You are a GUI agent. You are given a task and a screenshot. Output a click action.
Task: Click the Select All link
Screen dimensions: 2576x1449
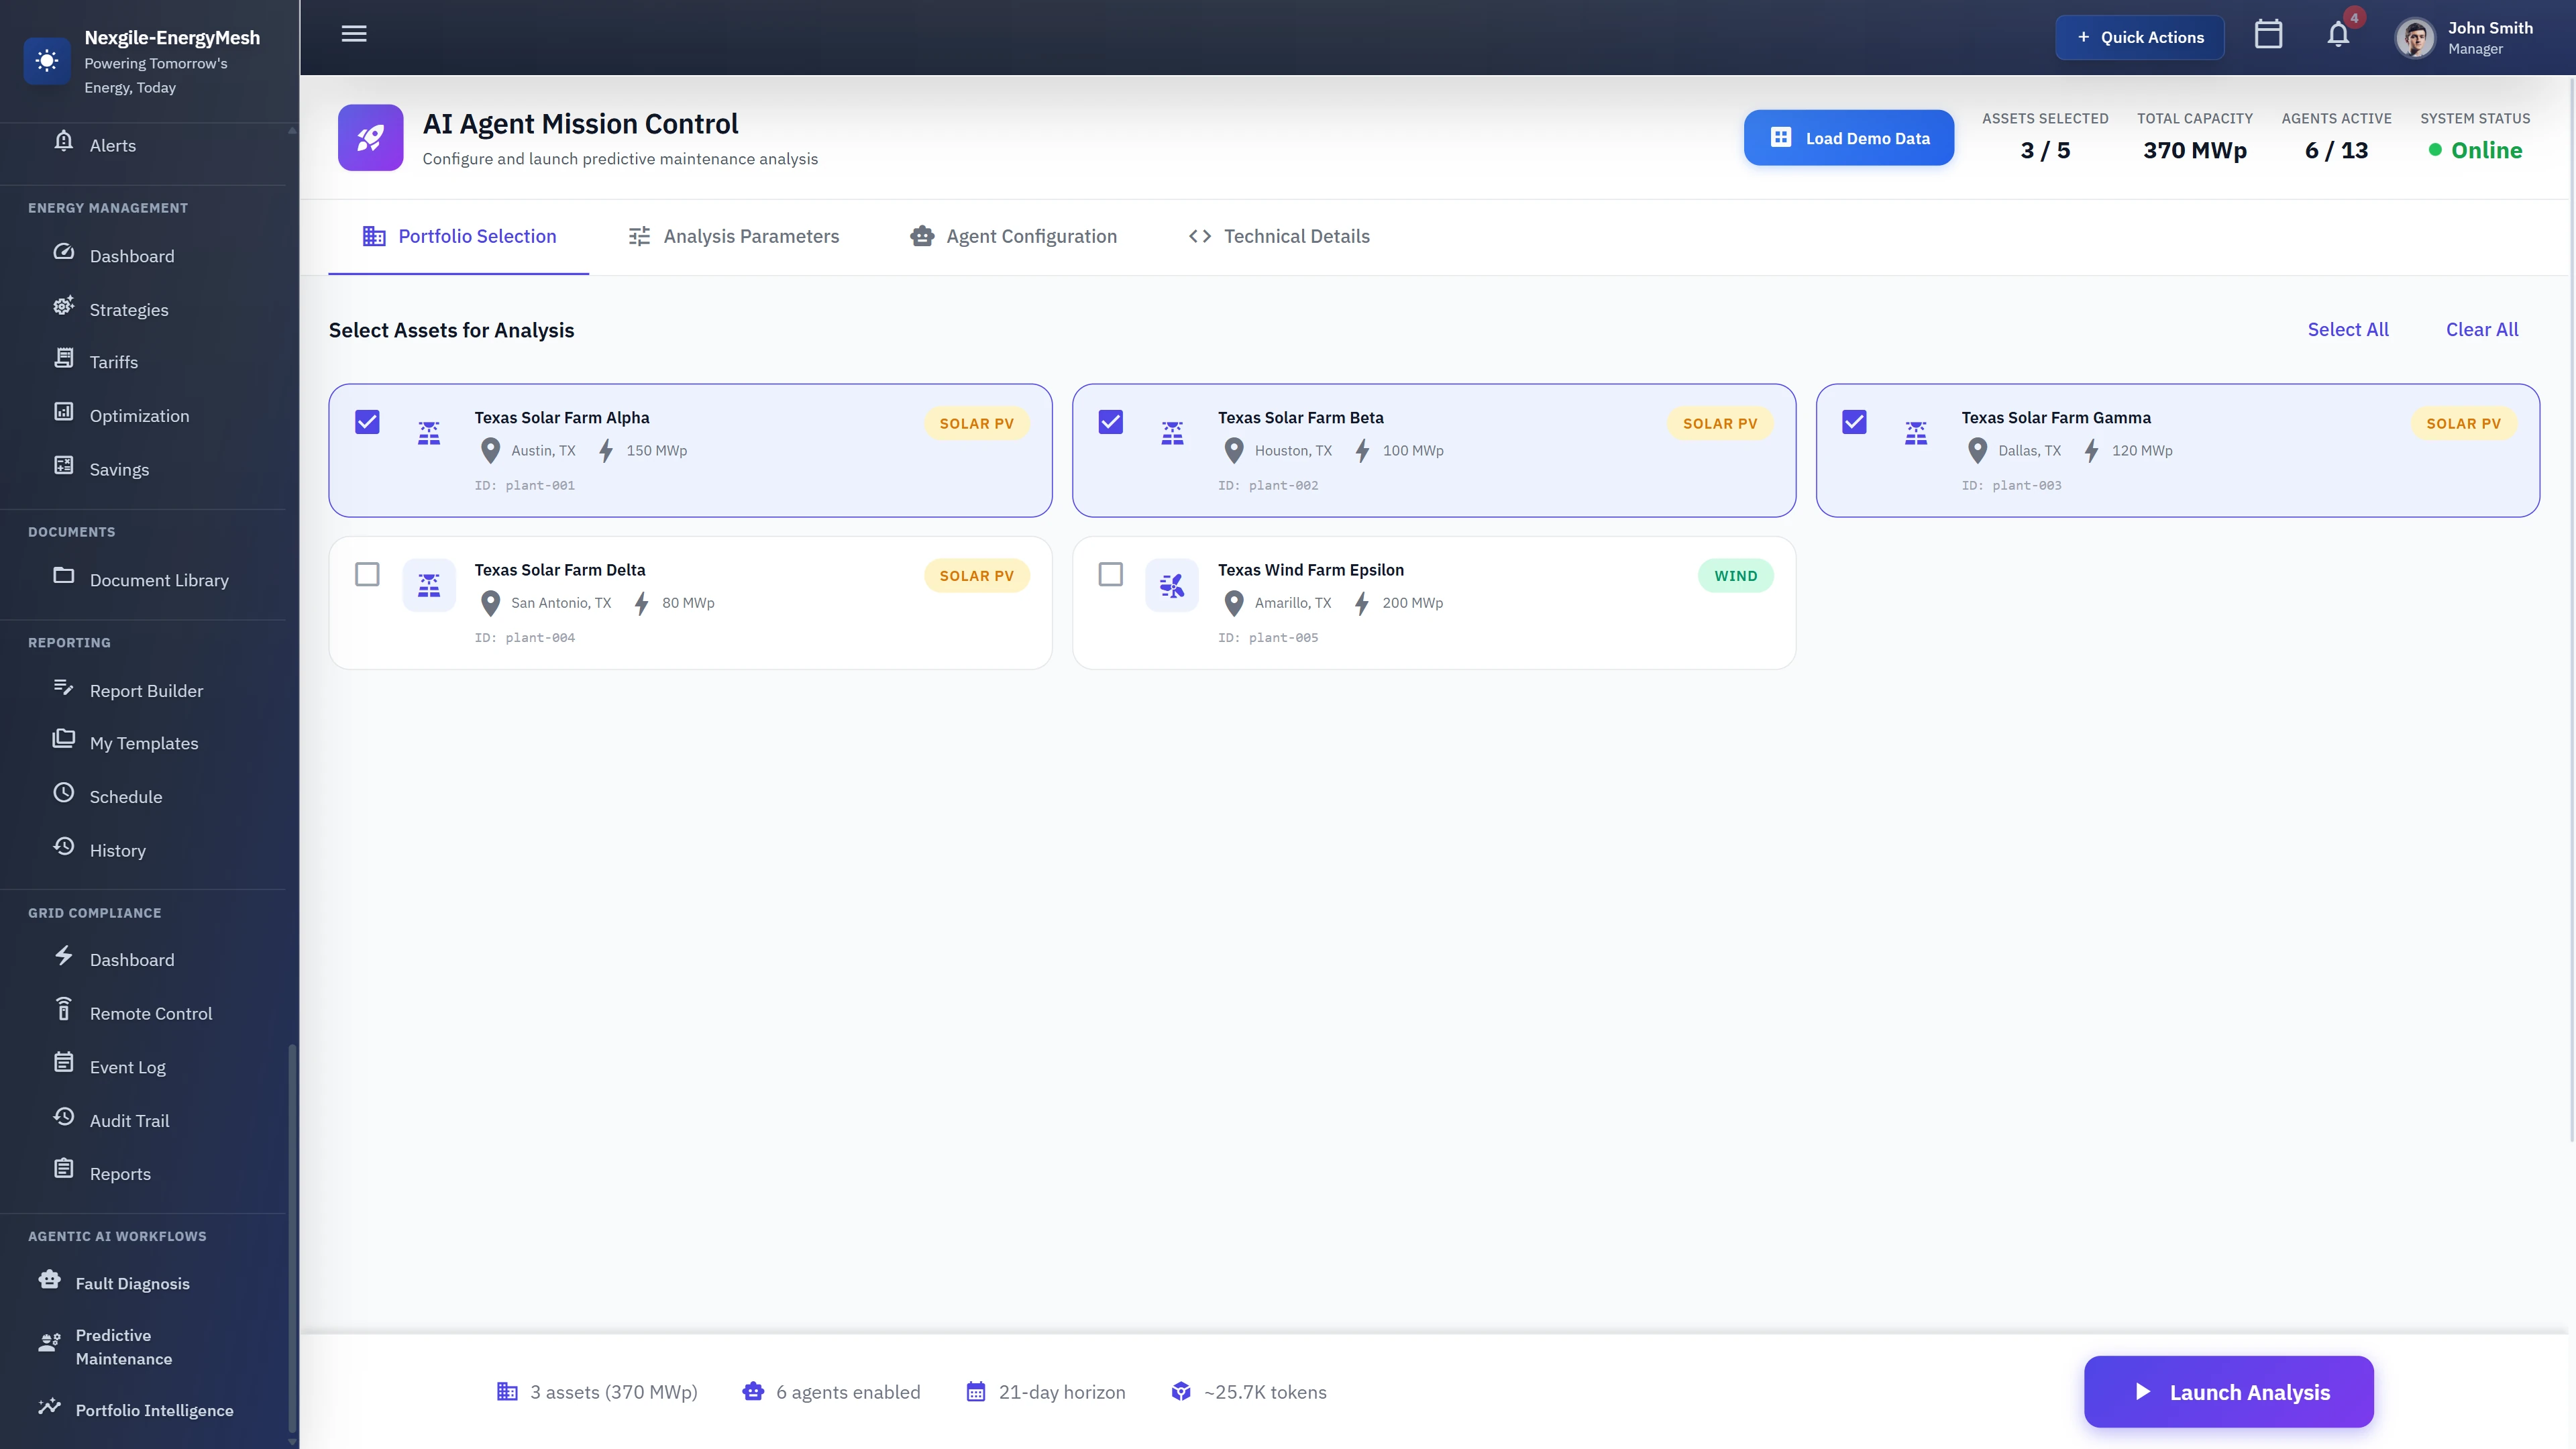point(2347,330)
